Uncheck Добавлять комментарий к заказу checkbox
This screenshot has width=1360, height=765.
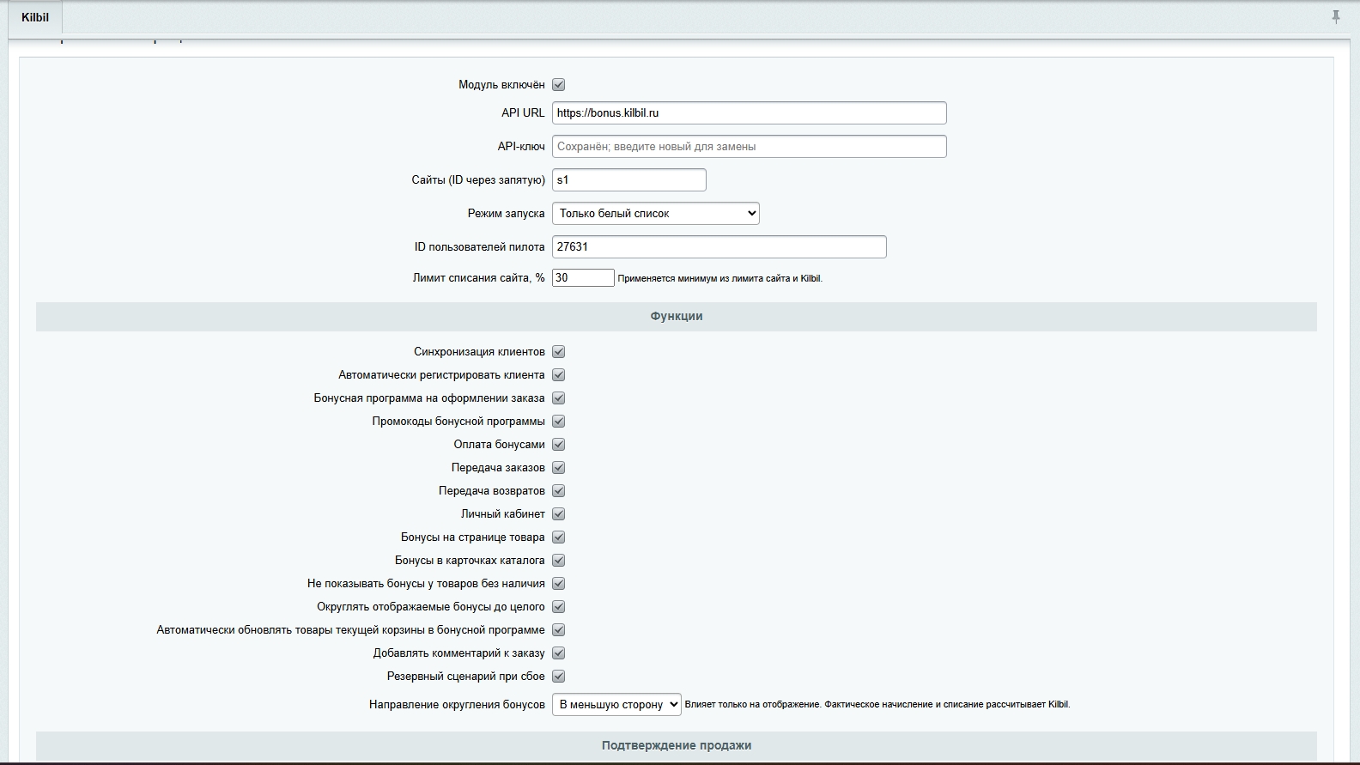558,653
